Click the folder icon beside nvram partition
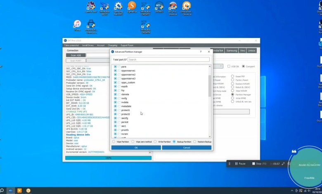The width and height of the screenshot is (322, 194). (x=119, y=134)
